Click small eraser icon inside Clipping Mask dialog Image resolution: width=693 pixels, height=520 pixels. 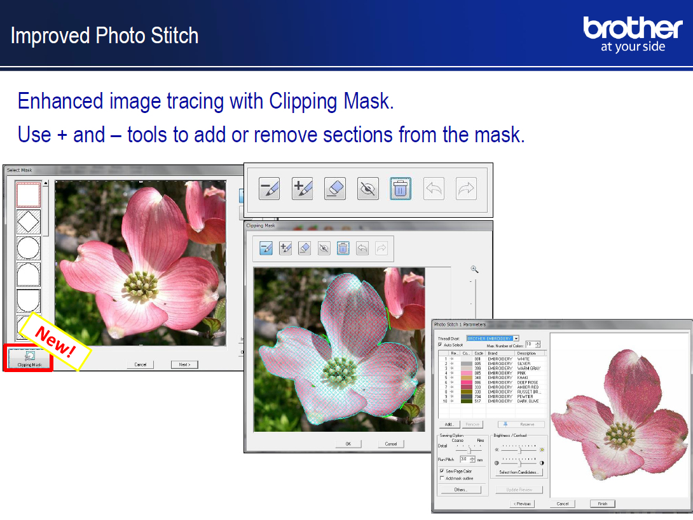305,248
